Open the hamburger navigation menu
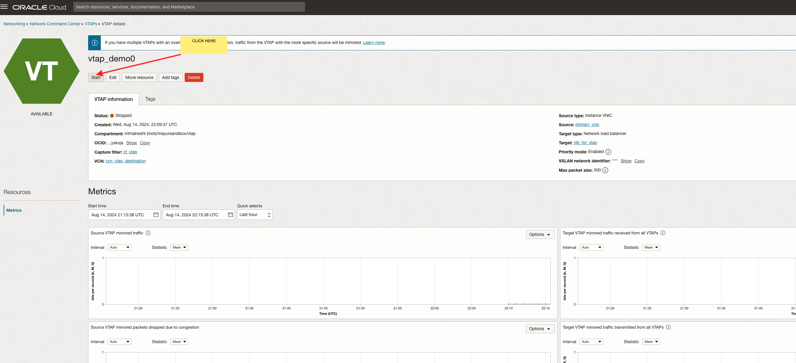This screenshot has width=796, height=363. [x=4, y=7]
